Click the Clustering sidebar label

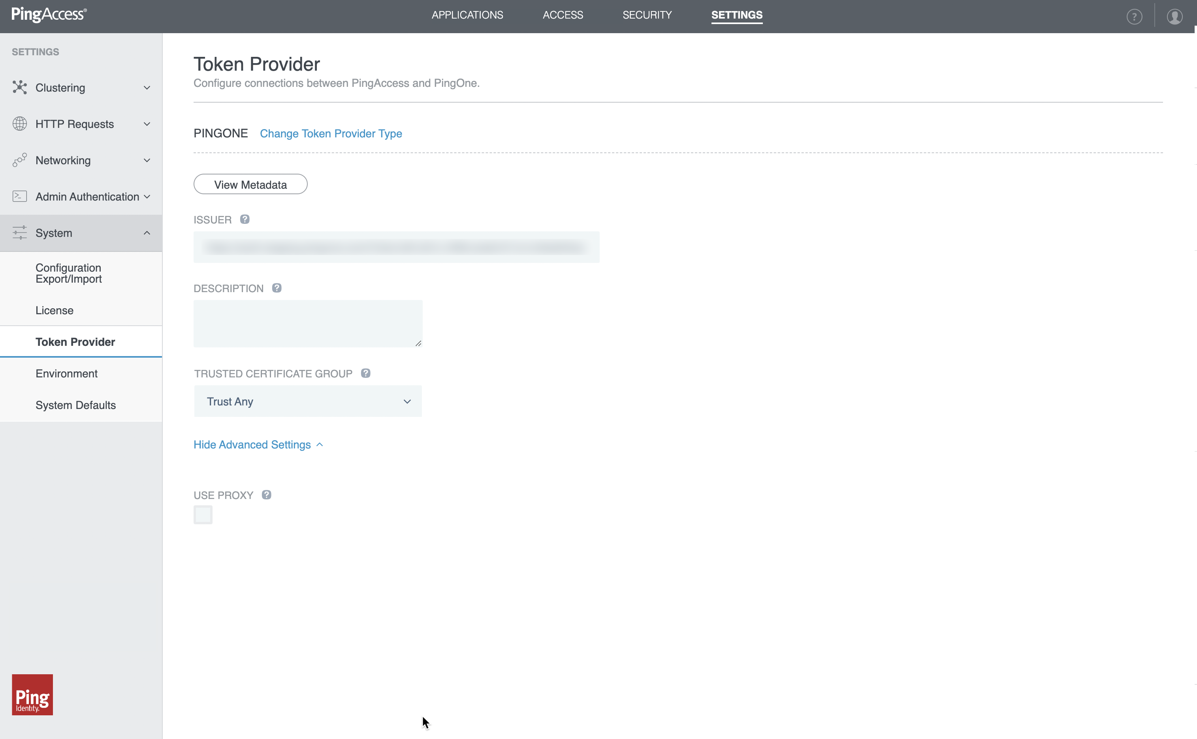(x=60, y=88)
